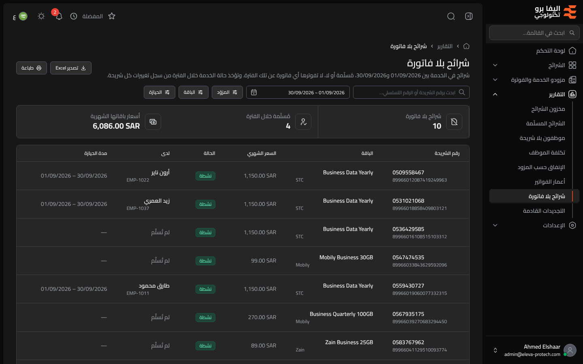Screen dimensions: 583x364
Task: Open مخزون الشرائح report
Action: (548, 109)
